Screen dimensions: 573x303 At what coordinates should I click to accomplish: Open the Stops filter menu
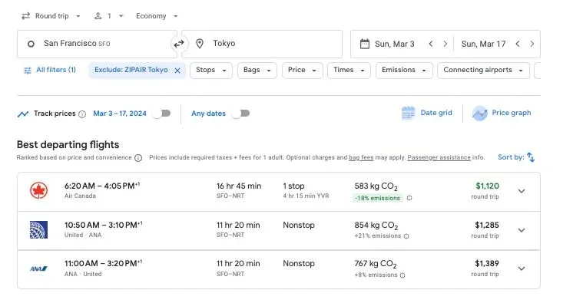click(x=211, y=70)
